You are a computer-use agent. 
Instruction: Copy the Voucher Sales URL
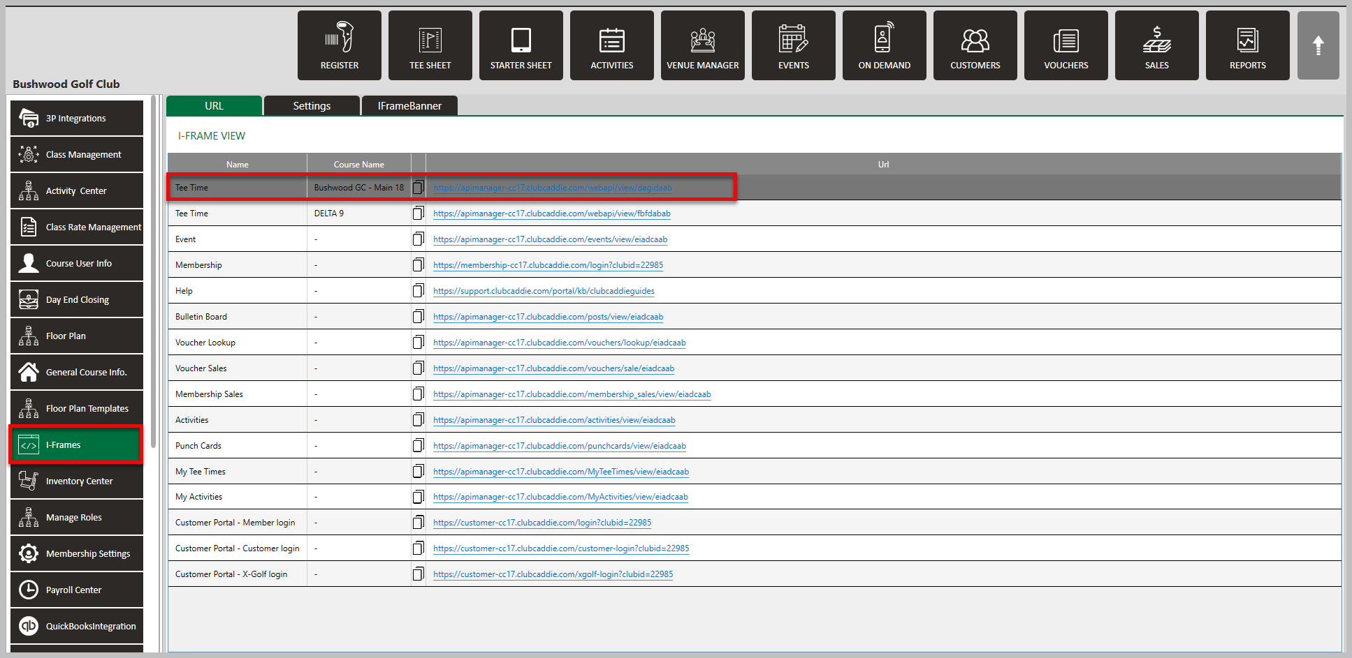click(418, 368)
